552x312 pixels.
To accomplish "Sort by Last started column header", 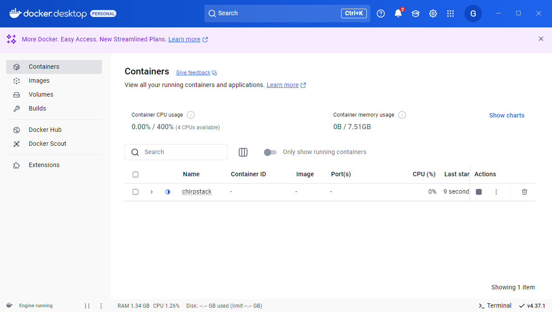I will [x=457, y=174].
